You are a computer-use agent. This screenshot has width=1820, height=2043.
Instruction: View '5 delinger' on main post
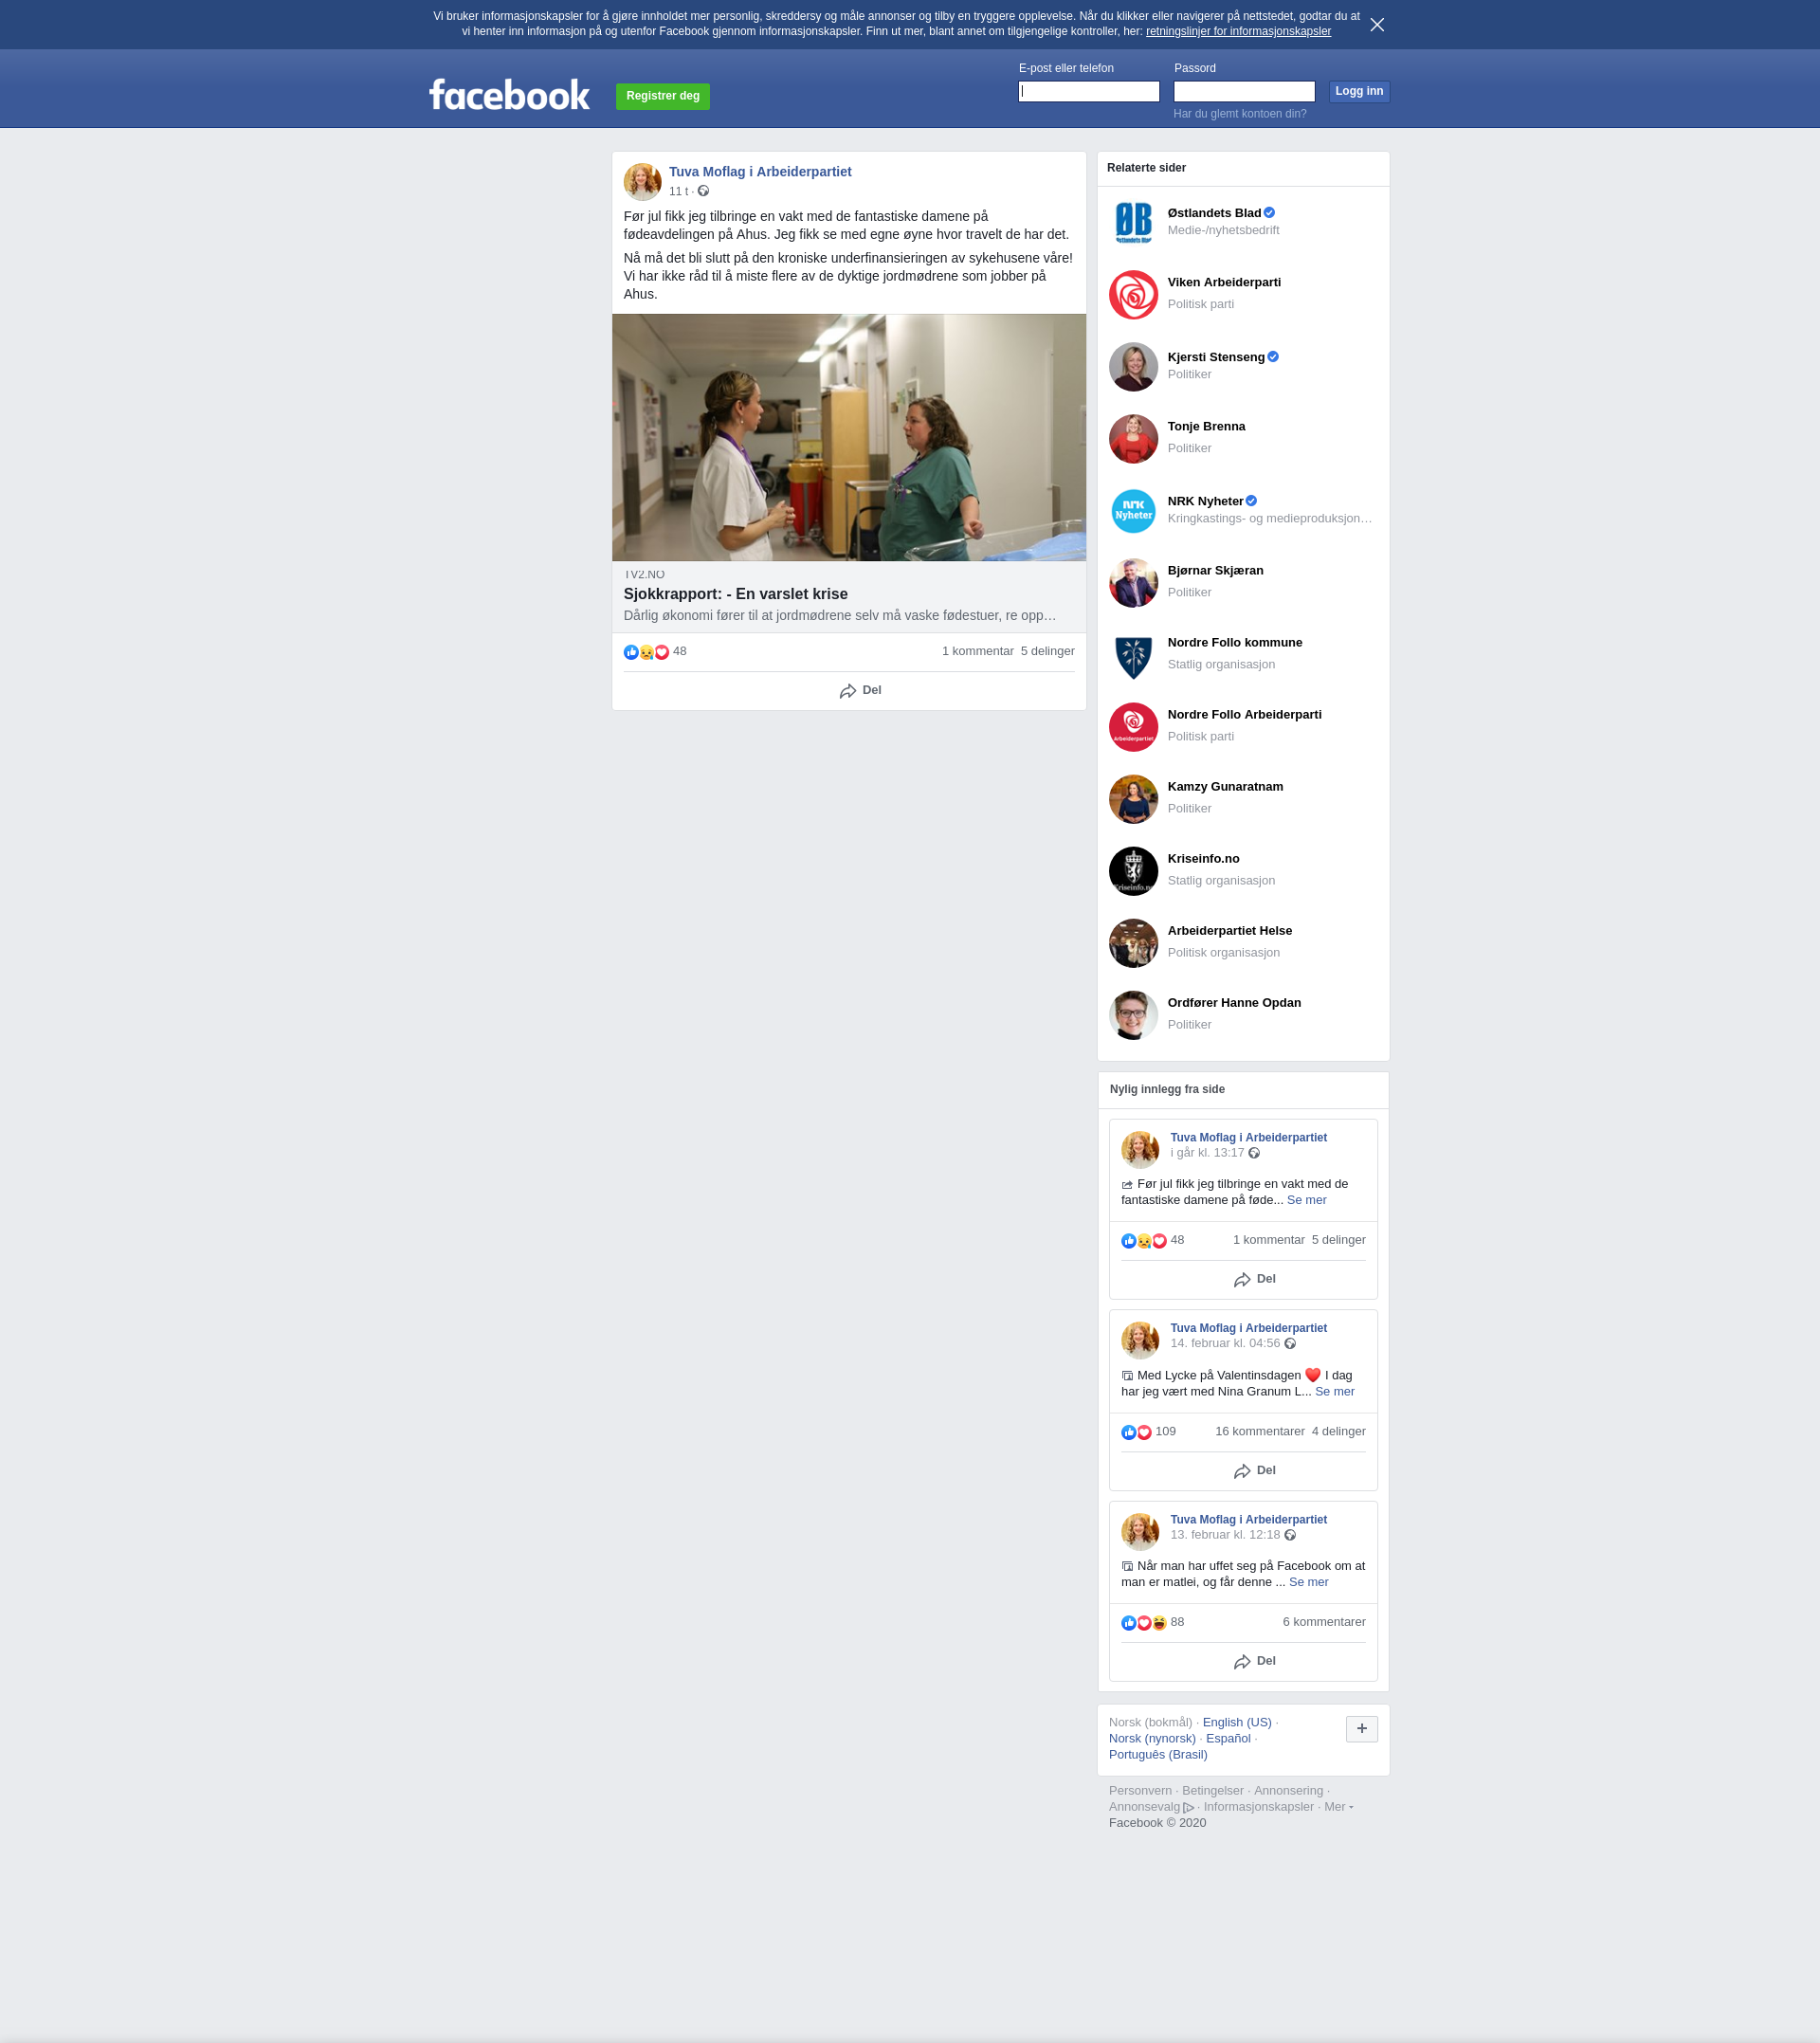pyautogui.click(x=1047, y=651)
